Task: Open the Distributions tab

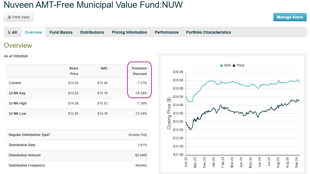Action: click(92, 32)
